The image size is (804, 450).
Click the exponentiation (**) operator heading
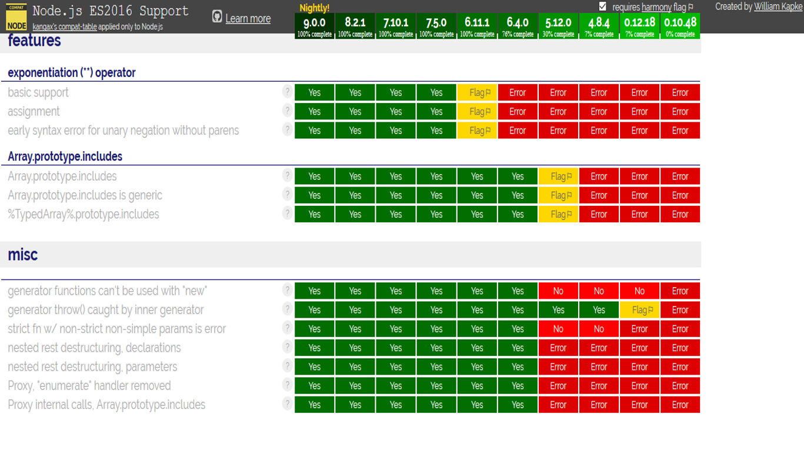click(x=72, y=72)
